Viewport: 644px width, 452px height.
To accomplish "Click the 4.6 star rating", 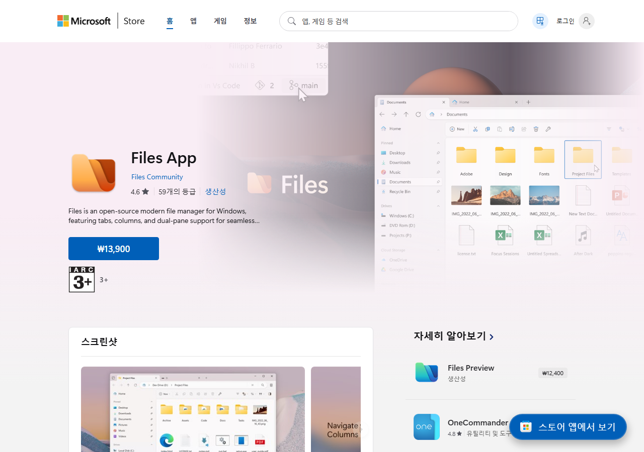I will click(x=140, y=191).
